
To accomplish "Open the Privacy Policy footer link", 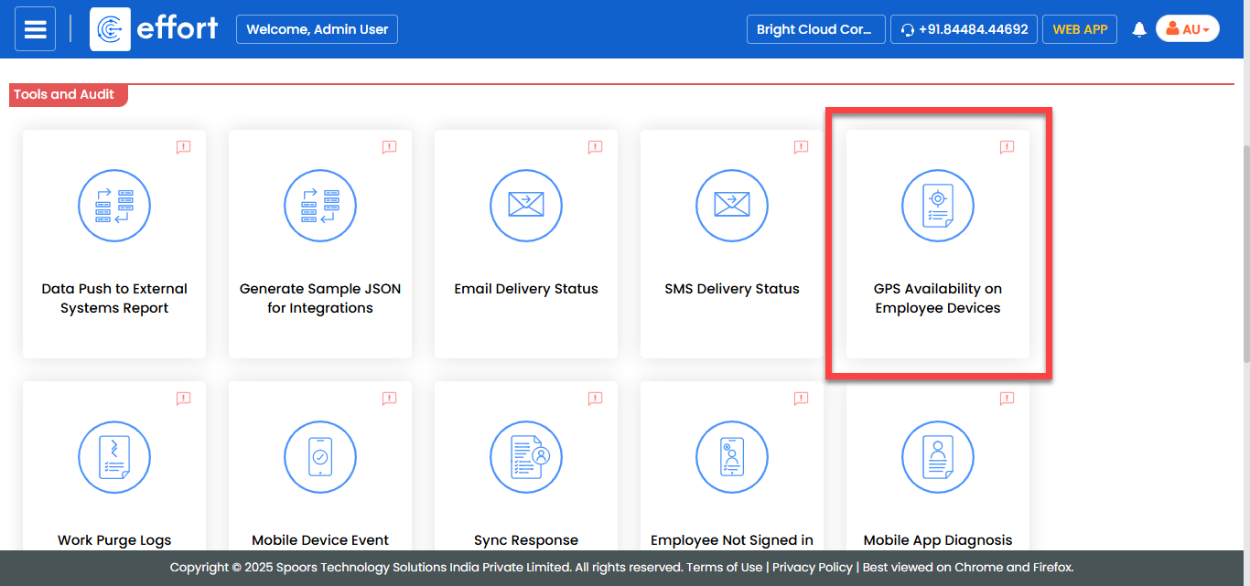I will (x=812, y=567).
